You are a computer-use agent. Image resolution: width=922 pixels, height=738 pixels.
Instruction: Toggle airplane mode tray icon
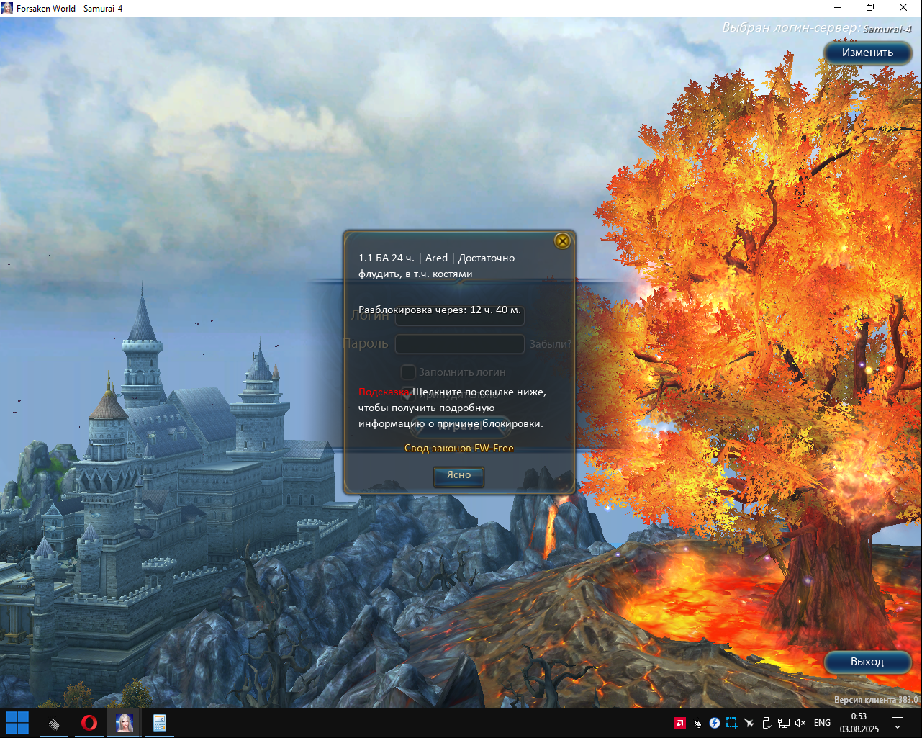749,723
